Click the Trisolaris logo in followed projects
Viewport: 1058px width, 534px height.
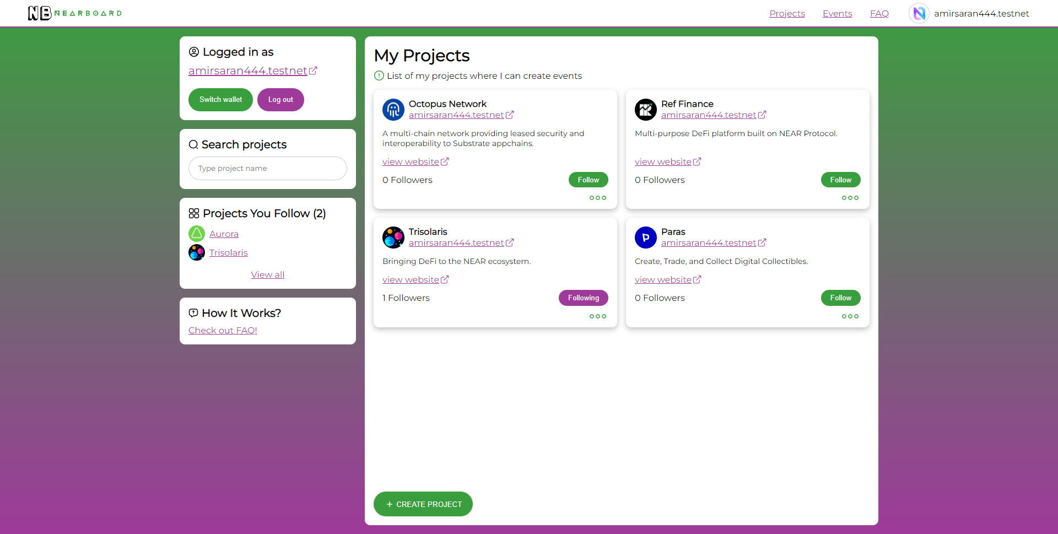click(197, 252)
